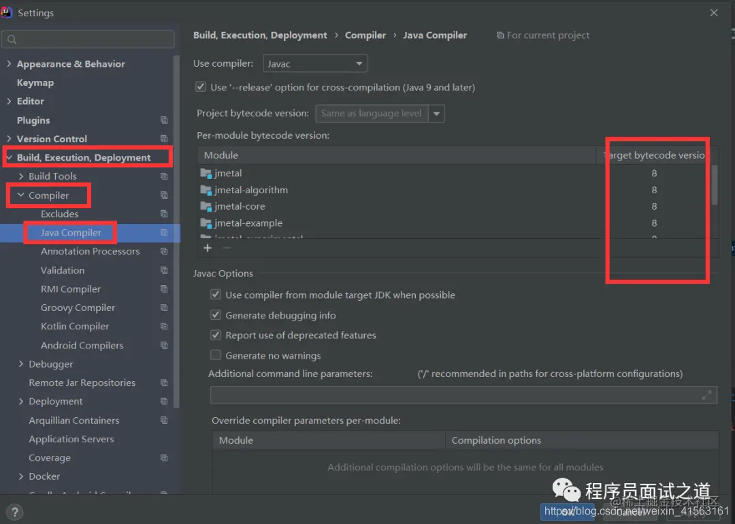Click the jmetal-example module folder icon
The width and height of the screenshot is (735, 524).
[x=206, y=223]
